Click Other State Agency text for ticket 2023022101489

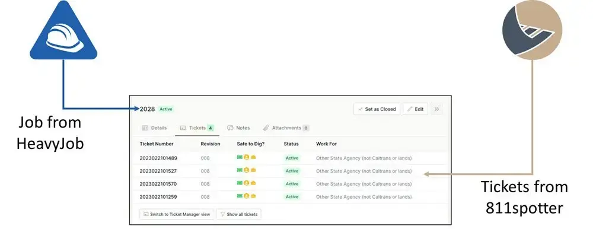coord(364,158)
